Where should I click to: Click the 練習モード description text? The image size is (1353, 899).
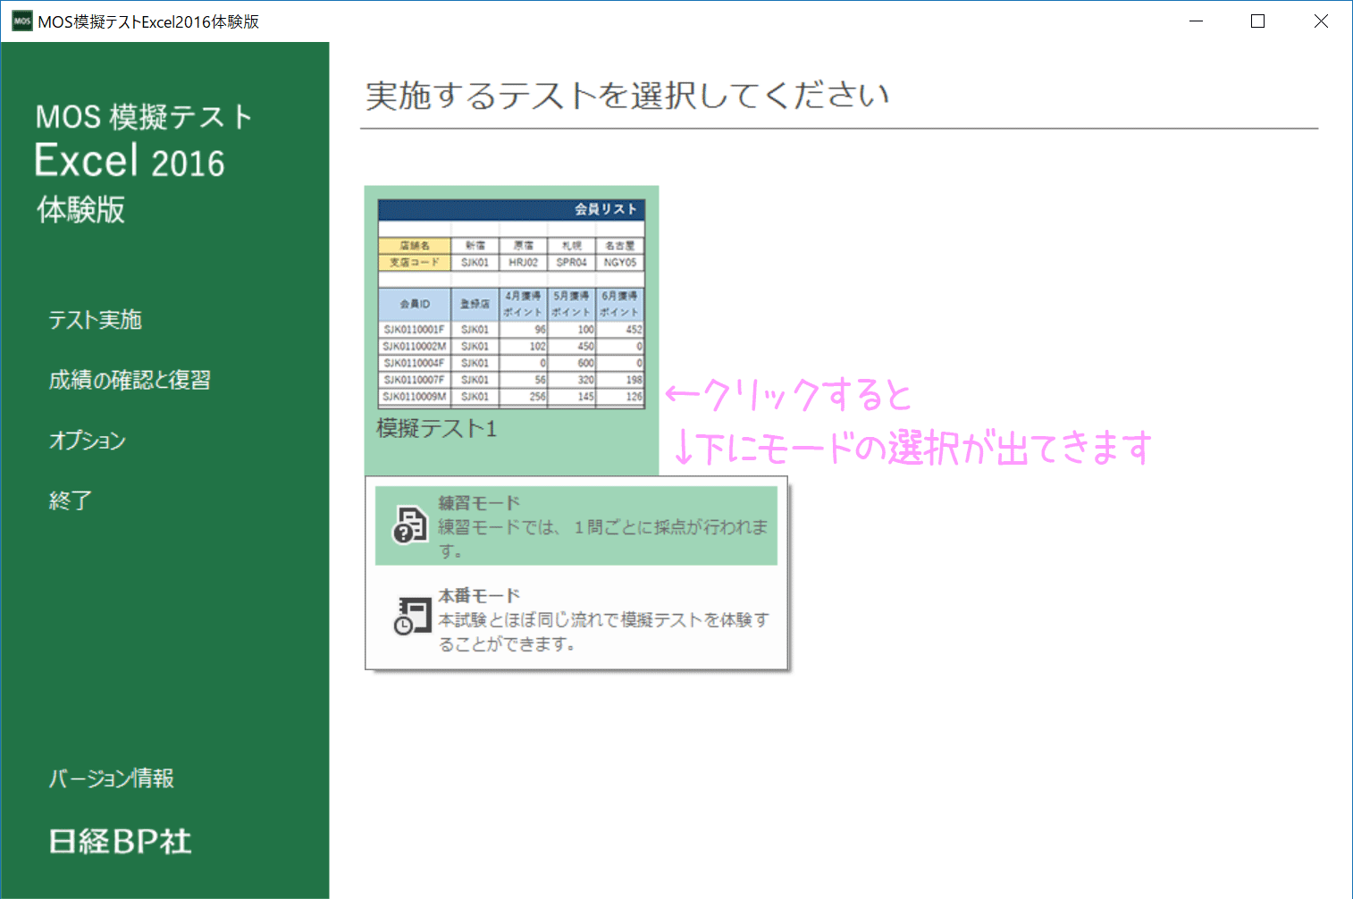click(603, 539)
